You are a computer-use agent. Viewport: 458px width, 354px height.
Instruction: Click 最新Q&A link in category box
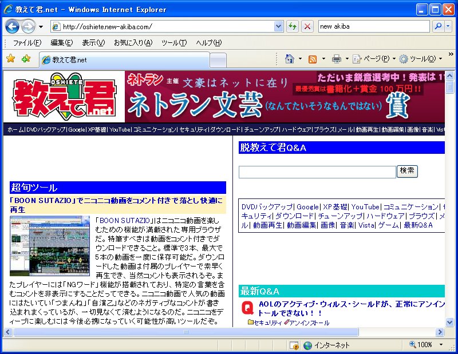[x=418, y=225]
